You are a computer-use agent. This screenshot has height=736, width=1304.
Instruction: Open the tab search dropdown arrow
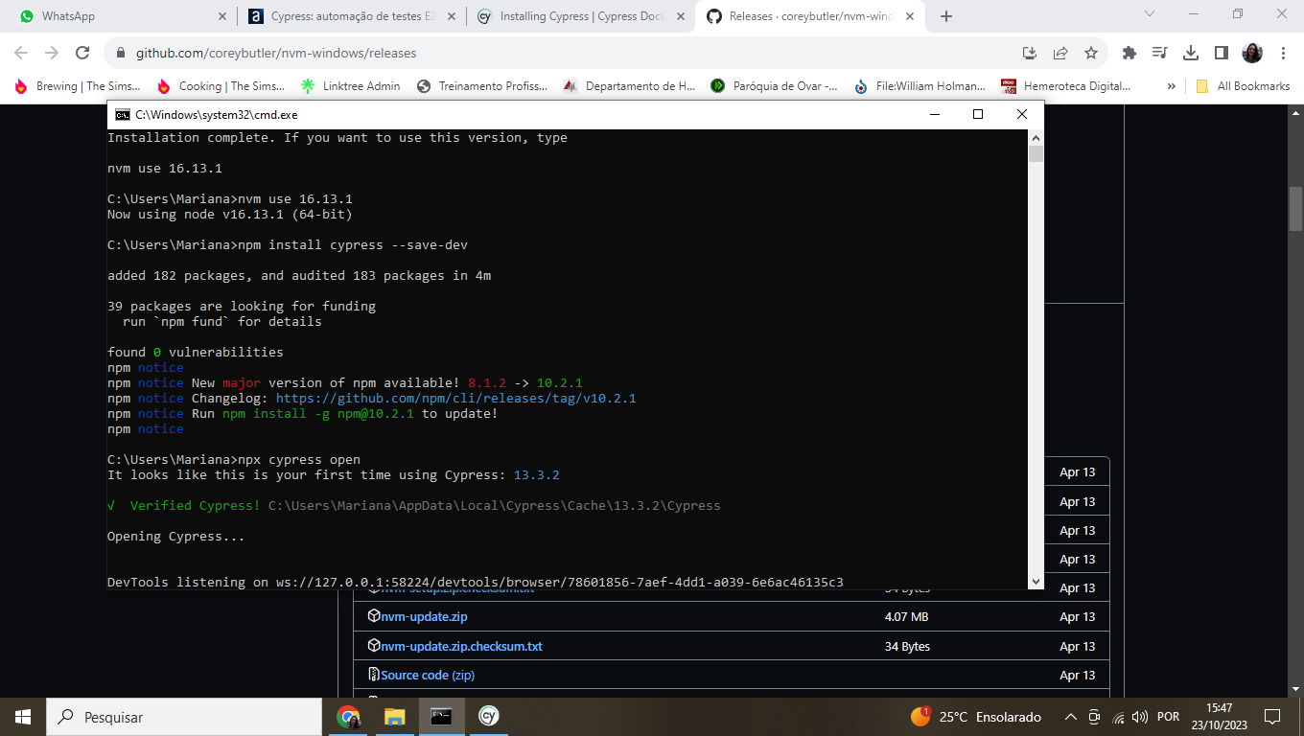1151,14
